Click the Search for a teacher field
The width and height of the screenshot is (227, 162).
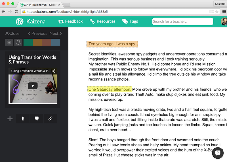point(182,21)
